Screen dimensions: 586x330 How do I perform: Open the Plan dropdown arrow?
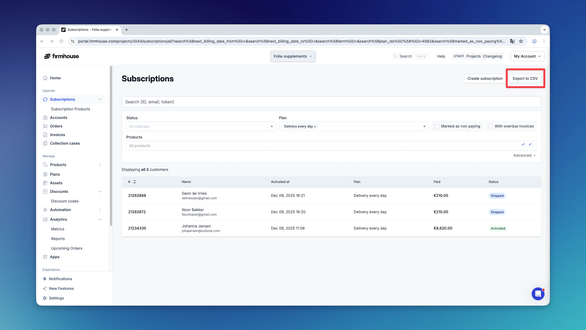pyautogui.click(x=424, y=126)
